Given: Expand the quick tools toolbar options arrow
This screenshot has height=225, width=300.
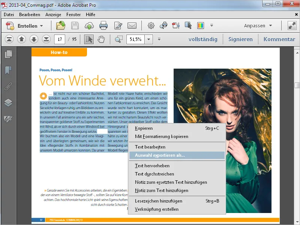Looking at the screenshot, I should point(211,25).
